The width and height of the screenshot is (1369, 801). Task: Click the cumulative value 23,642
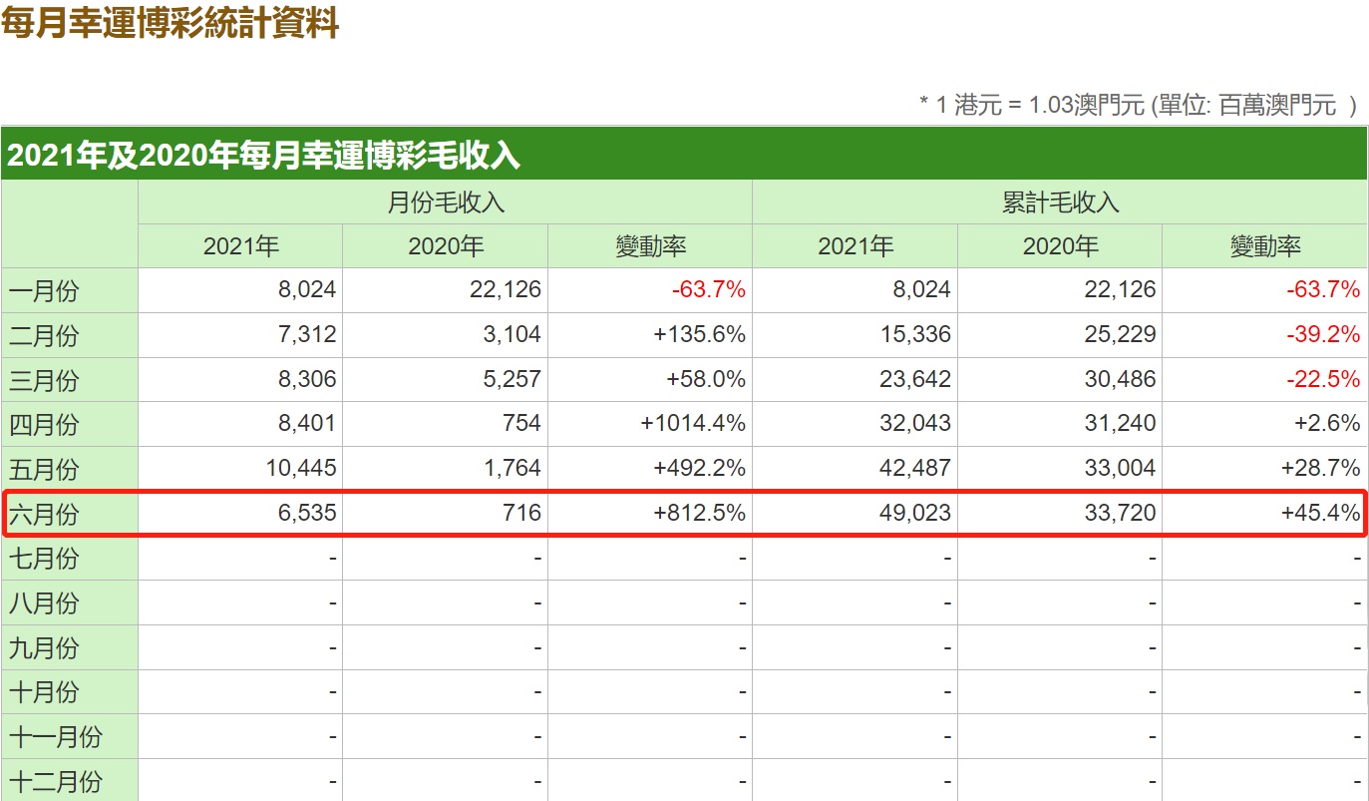[x=916, y=379]
